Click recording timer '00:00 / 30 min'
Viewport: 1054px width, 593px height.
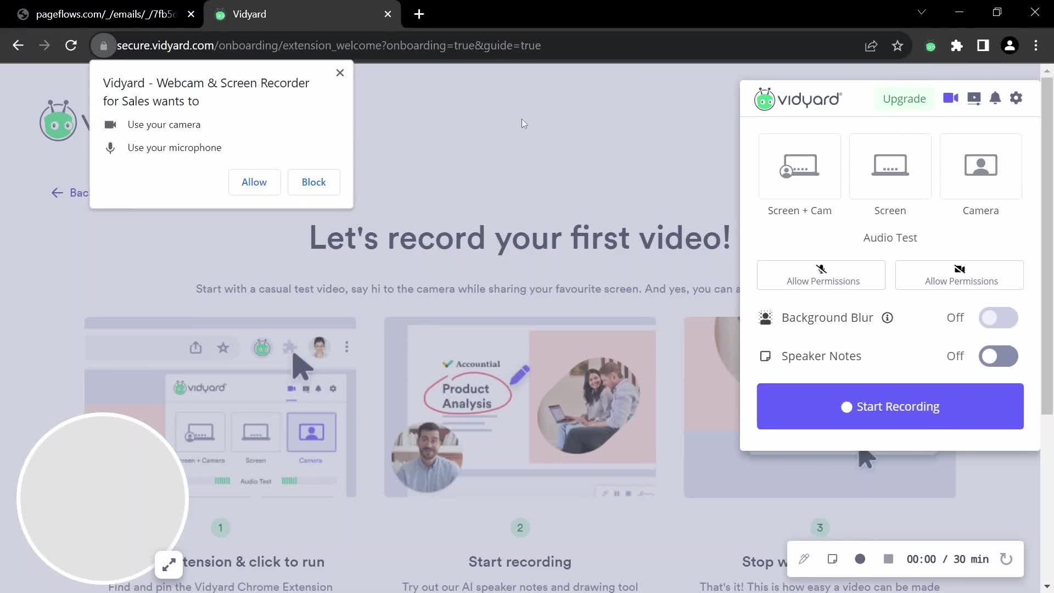[948, 559]
